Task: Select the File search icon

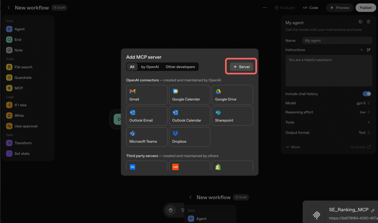Action: tap(9, 67)
